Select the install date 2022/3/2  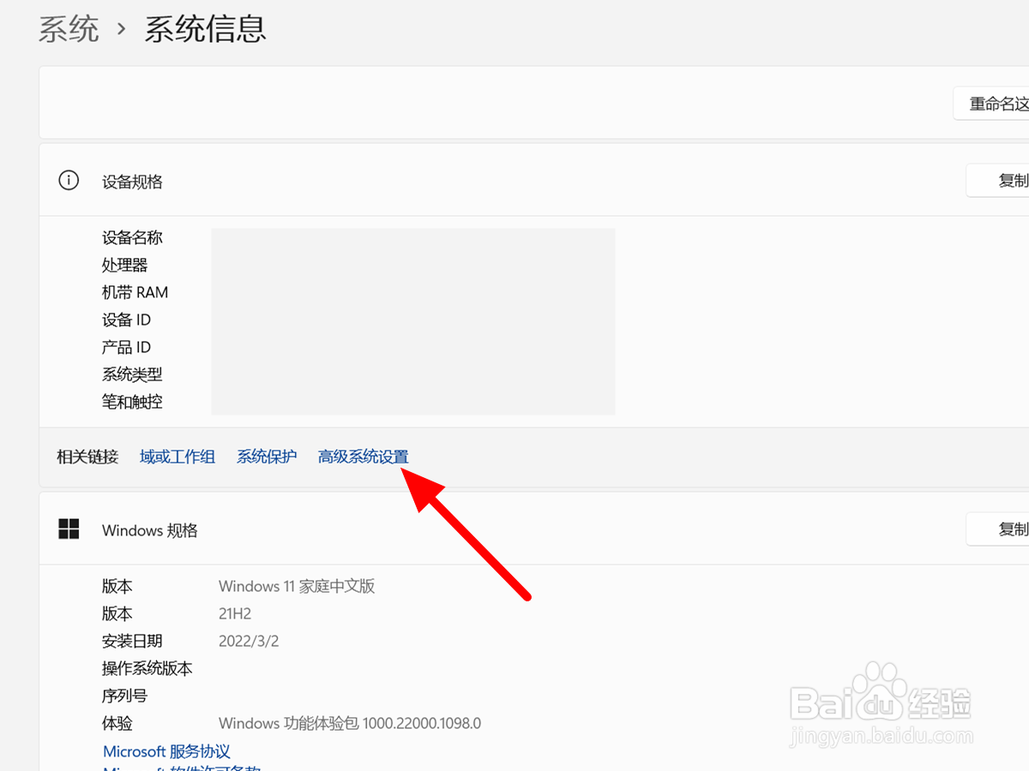pos(249,641)
